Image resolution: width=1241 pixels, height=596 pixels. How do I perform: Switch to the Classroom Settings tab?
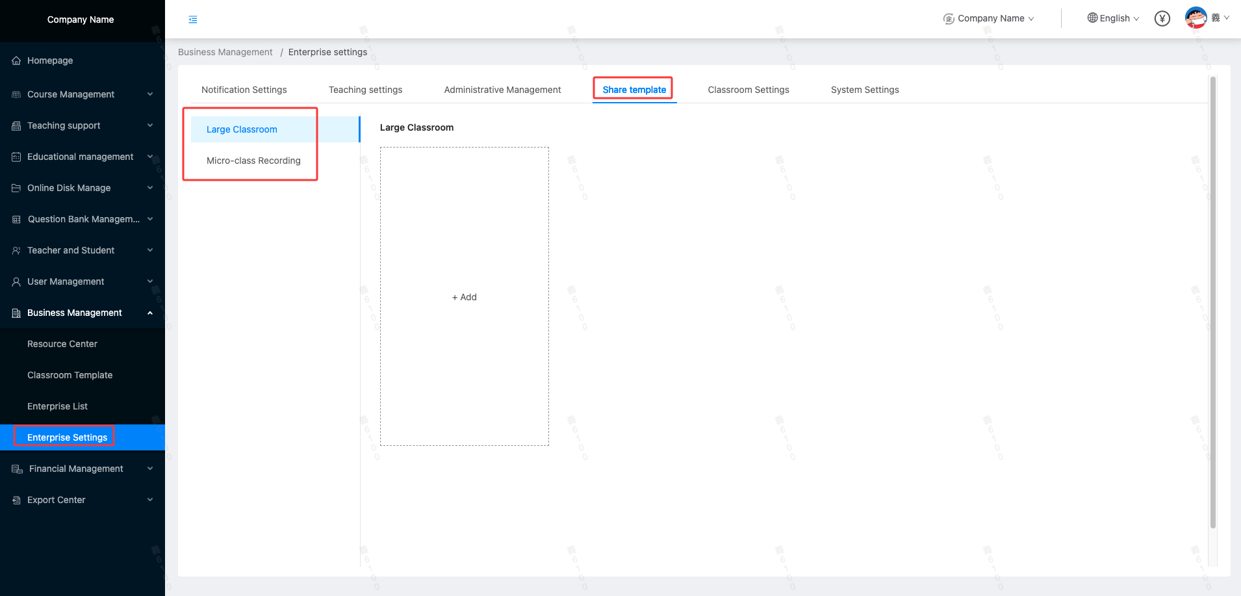[x=748, y=90]
